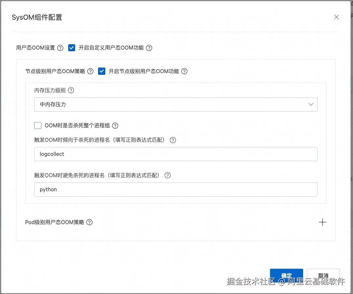The width and height of the screenshot is (353, 294).
Task: Click the logcollect input field
Action: [x=176, y=154]
